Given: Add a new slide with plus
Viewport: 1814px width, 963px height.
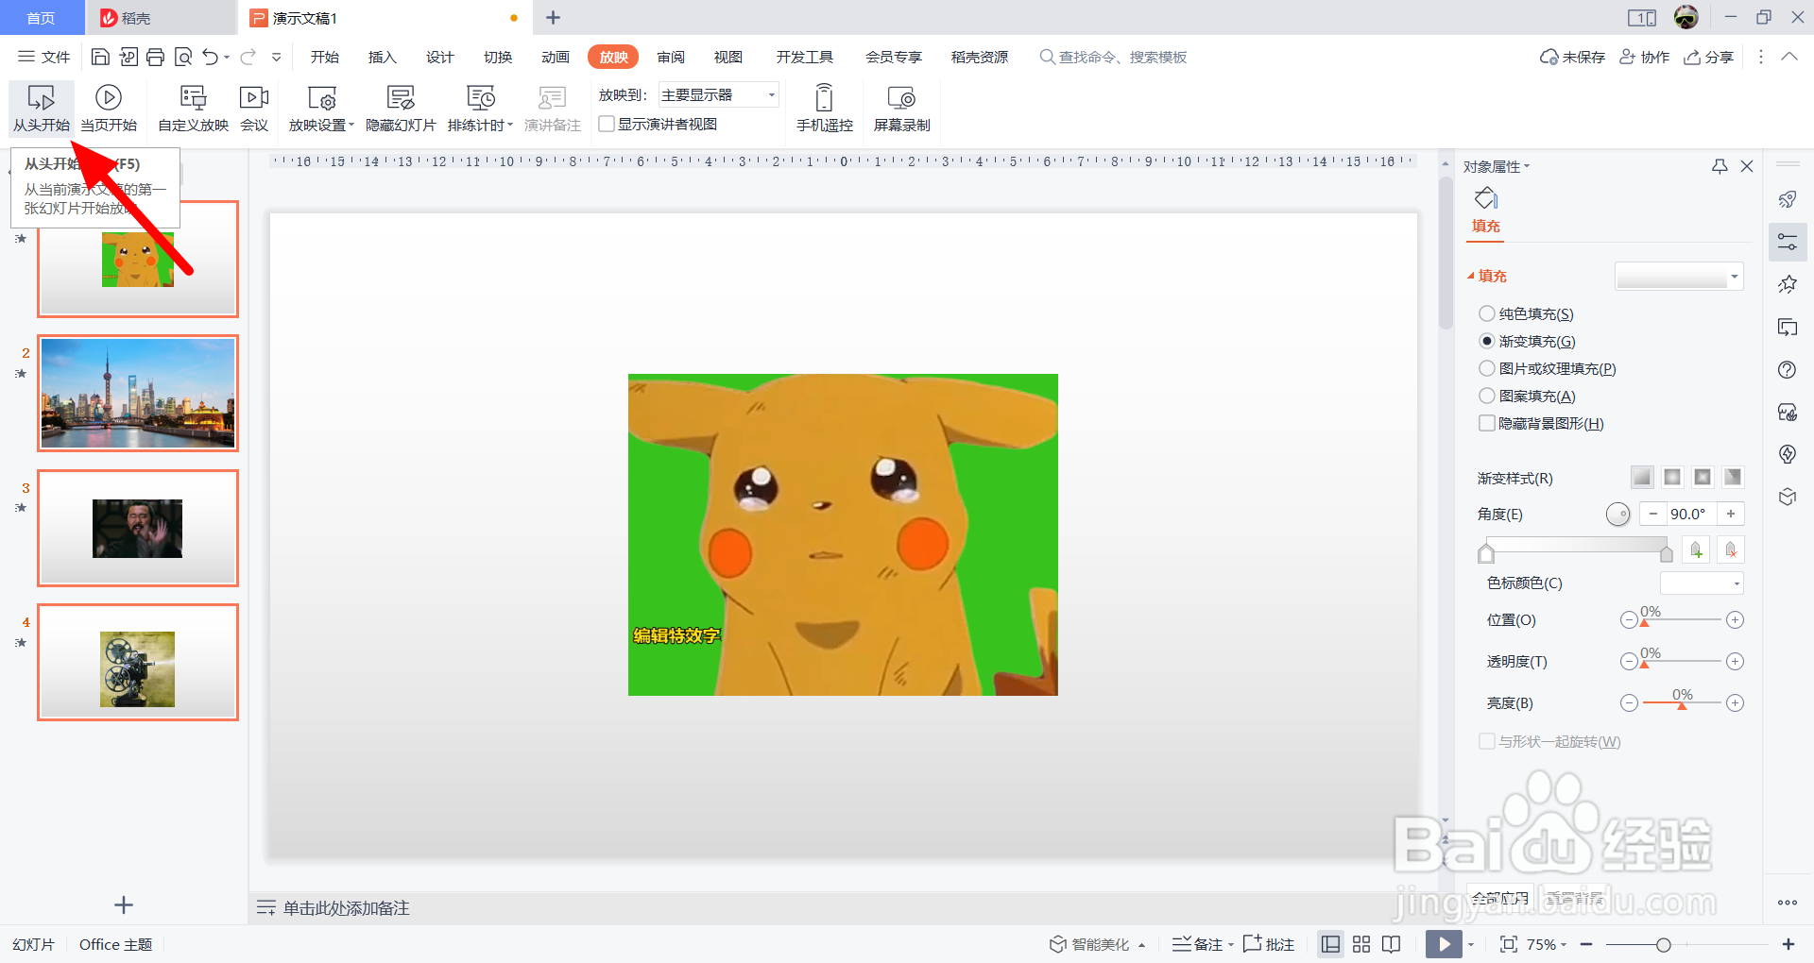Looking at the screenshot, I should tap(124, 905).
